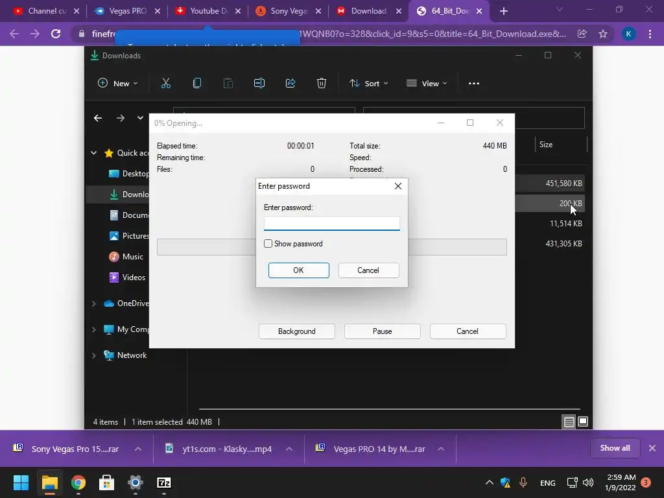Click the Delete trash icon in Explorer
Viewport: 664px width, 498px height.
[x=322, y=84]
